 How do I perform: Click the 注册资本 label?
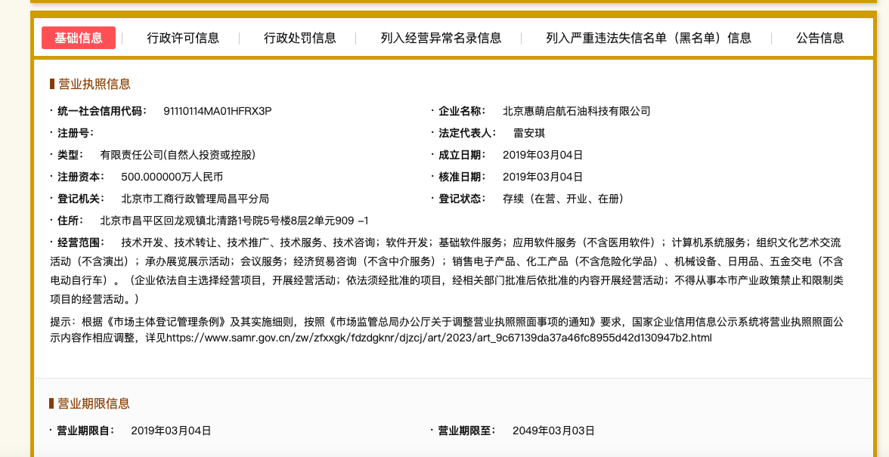tap(81, 178)
